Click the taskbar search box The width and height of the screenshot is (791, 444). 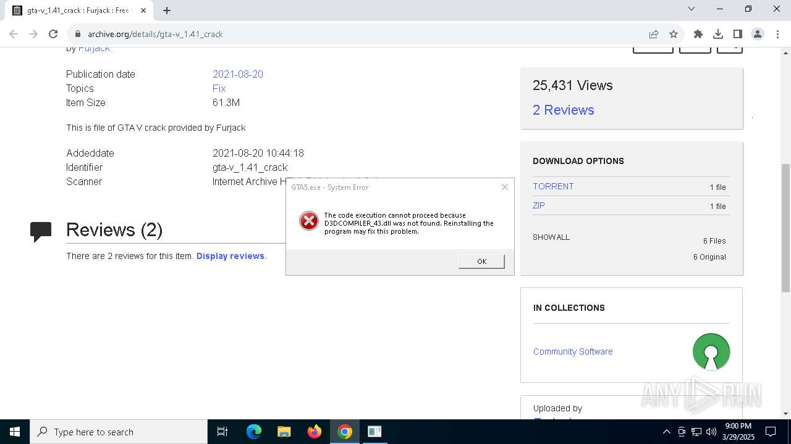coord(119,432)
